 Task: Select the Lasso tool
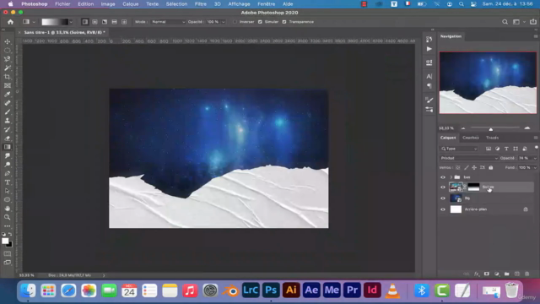coord(8,59)
